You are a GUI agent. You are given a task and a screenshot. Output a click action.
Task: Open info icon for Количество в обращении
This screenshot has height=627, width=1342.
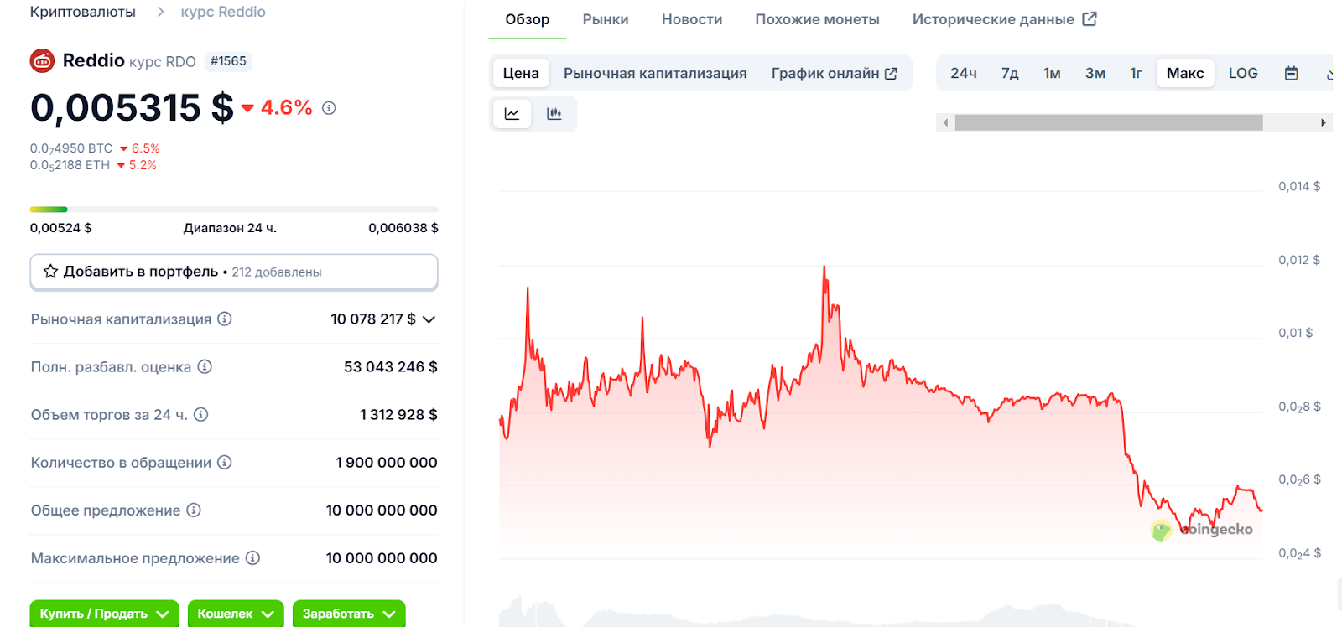click(x=225, y=462)
